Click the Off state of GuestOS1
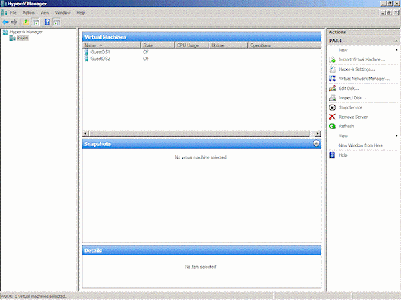 146,52
